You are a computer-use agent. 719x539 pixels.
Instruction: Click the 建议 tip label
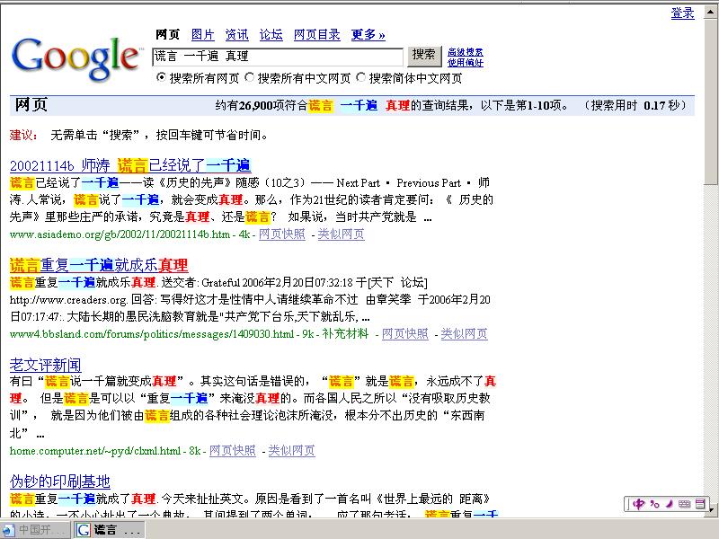point(23,135)
